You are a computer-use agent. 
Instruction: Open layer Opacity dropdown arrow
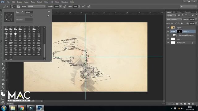click(x=196, y=19)
